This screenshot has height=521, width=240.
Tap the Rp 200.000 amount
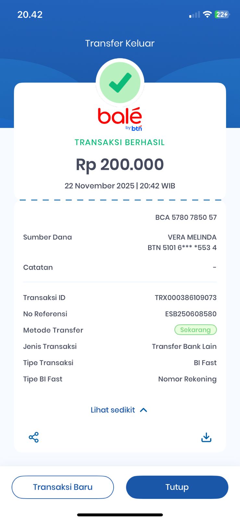coord(120,165)
